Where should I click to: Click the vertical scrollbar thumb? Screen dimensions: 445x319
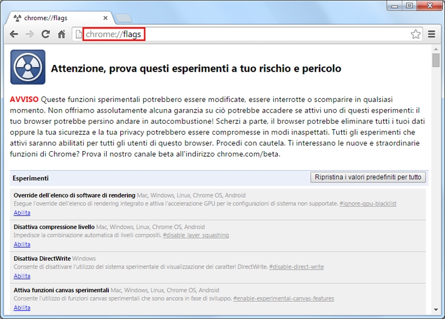436,60
